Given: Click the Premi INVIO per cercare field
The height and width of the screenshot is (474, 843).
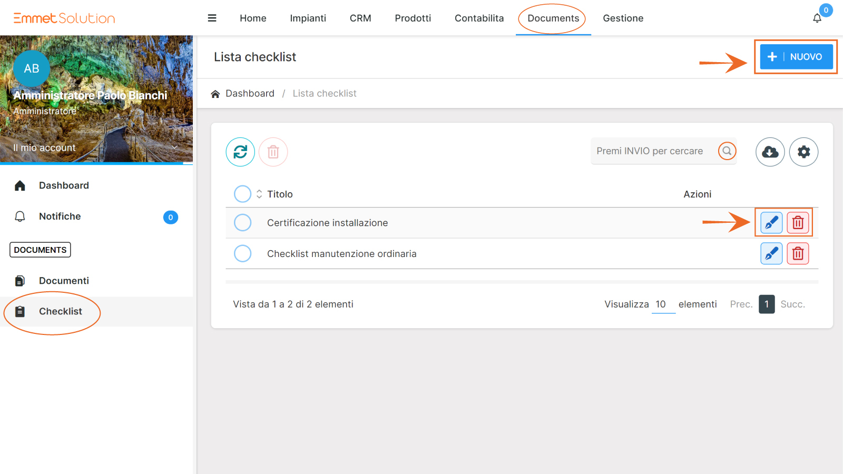Looking at the screenshot, I should click(x=653, y=151).
